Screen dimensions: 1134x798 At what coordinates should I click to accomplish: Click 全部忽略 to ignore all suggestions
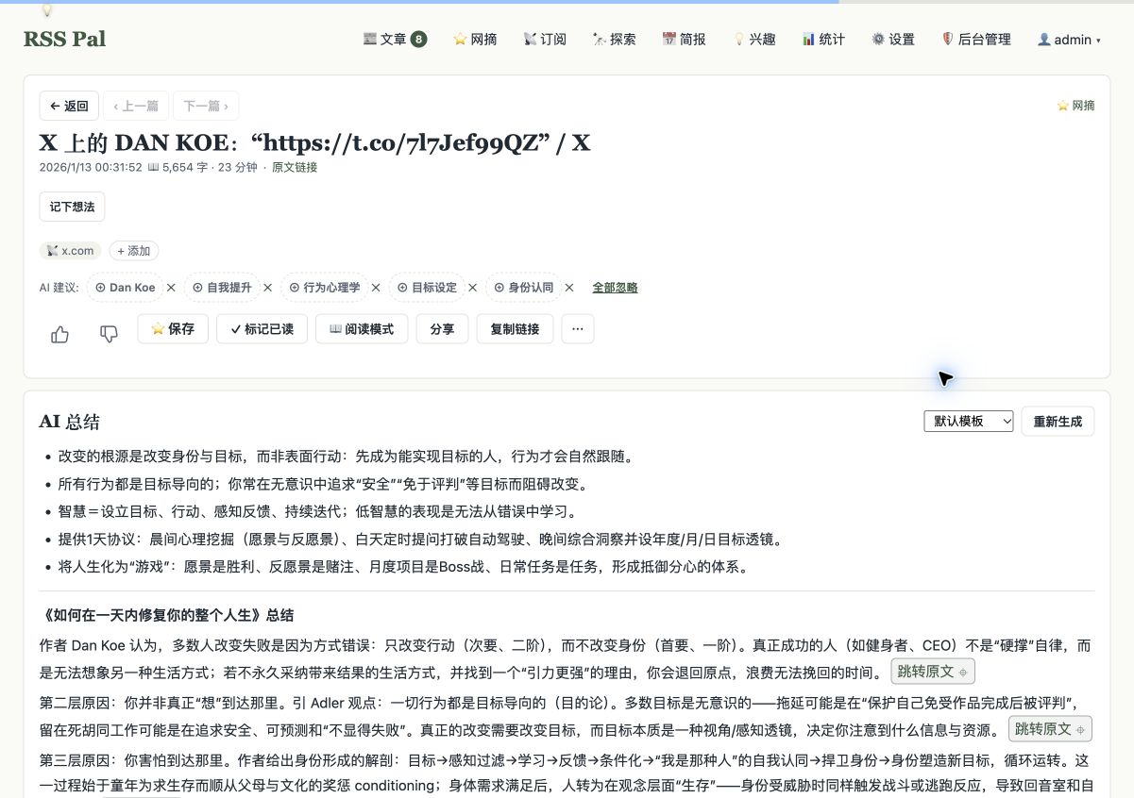pyautogui.click(x=615, y=288)
